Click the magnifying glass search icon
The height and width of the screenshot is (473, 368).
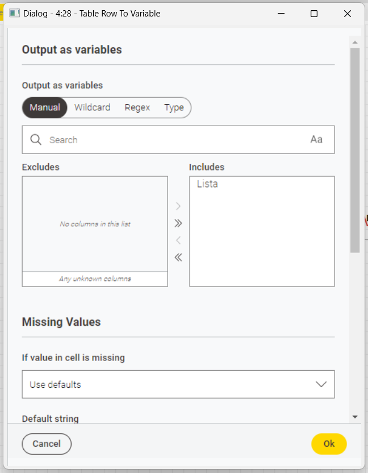[x=36, y=140]
